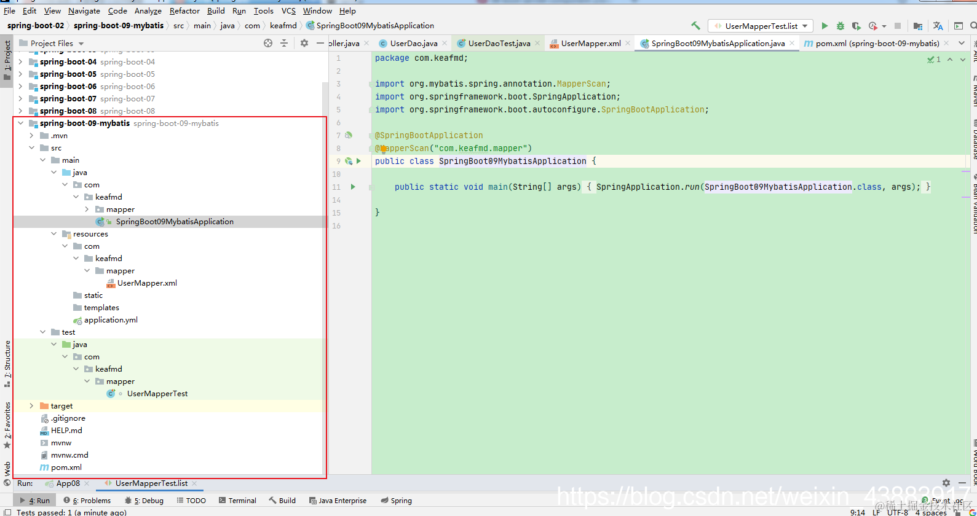Collapse the test folder
This screenshot has height=516, width=977.
pyautogui.click(x=43, y=332)
